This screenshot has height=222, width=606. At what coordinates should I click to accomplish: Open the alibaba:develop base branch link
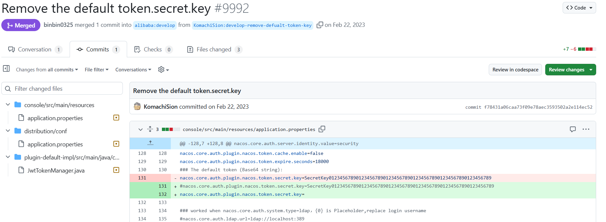point(155,25)
